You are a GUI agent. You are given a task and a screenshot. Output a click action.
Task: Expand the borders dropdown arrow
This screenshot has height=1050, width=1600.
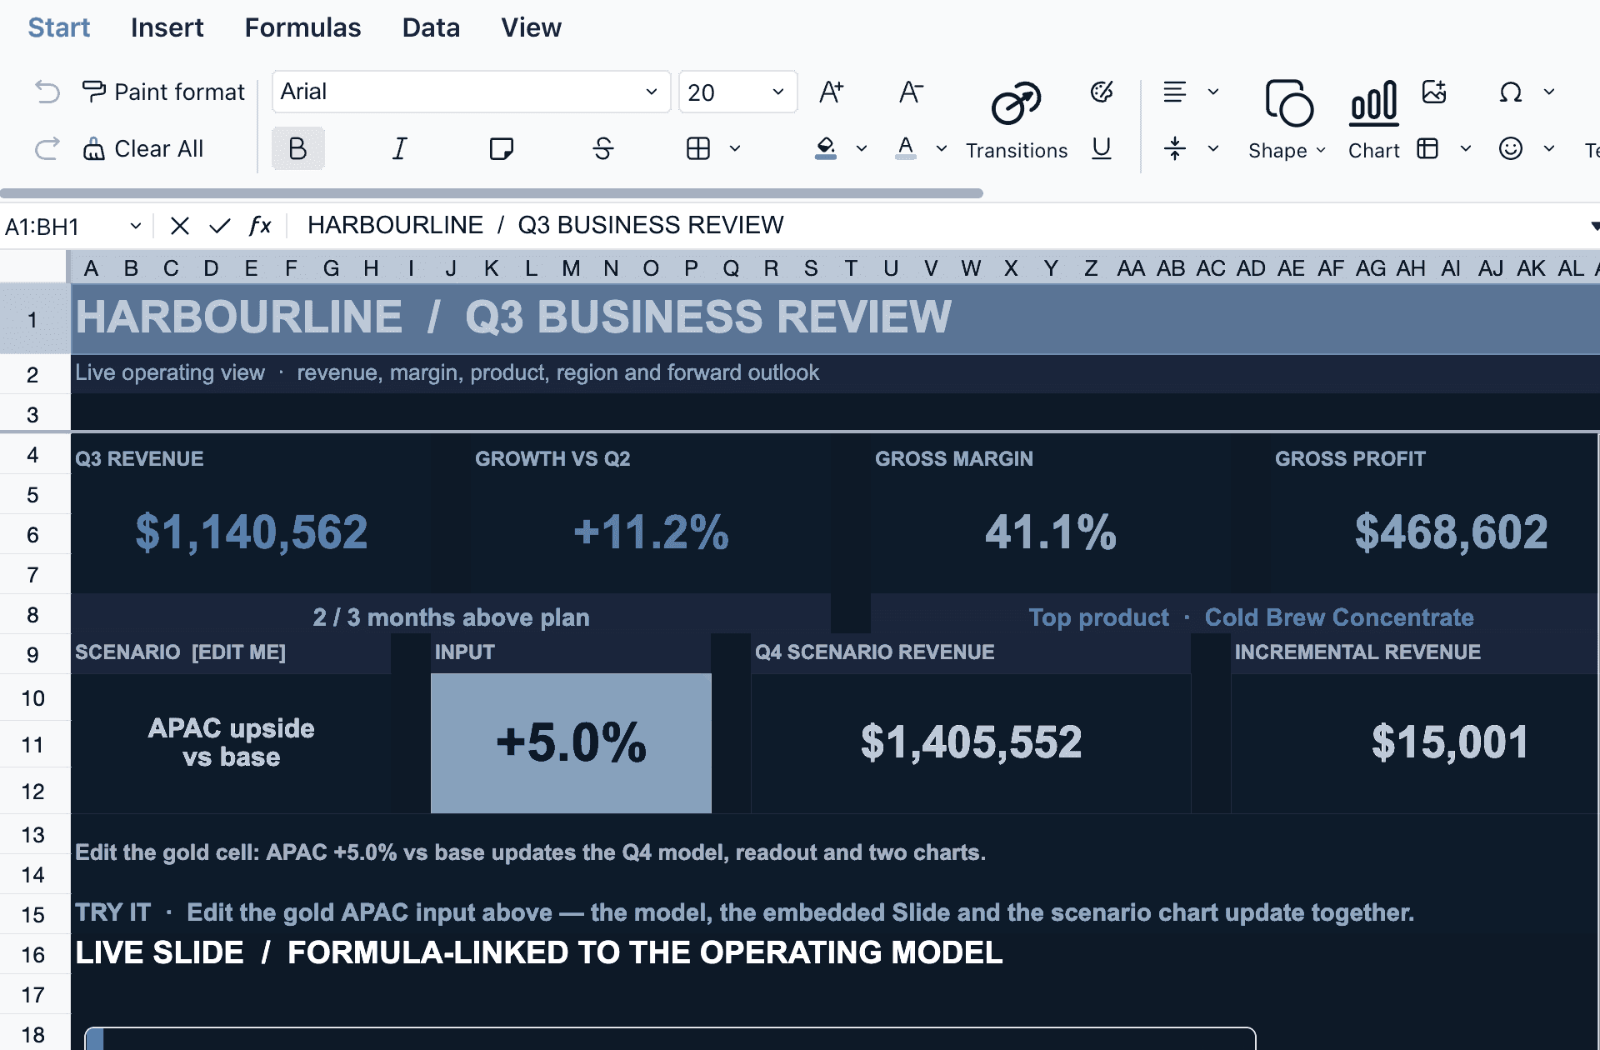(735, 148)
